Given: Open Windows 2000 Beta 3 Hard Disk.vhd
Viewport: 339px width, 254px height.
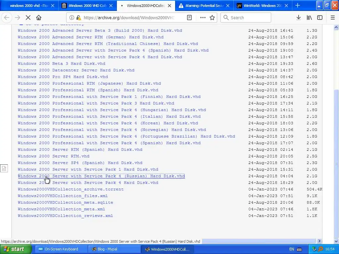Looking at the screenshot, I should 62,64.
